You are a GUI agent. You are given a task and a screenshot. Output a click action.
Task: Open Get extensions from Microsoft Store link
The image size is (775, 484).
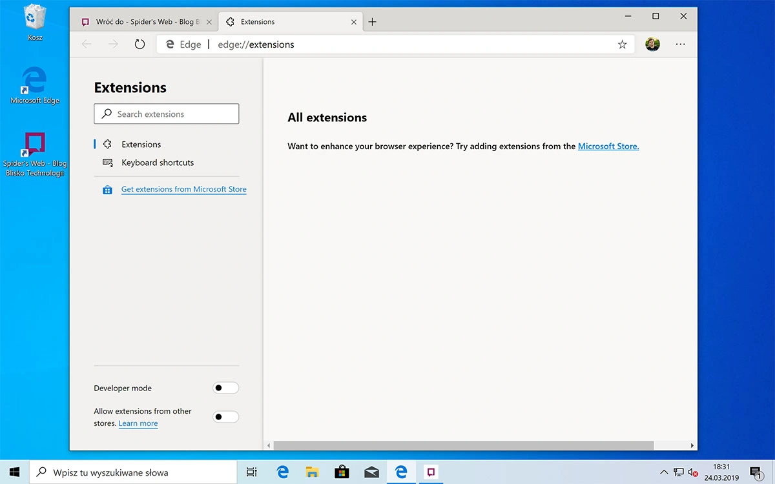coord(184,189)
